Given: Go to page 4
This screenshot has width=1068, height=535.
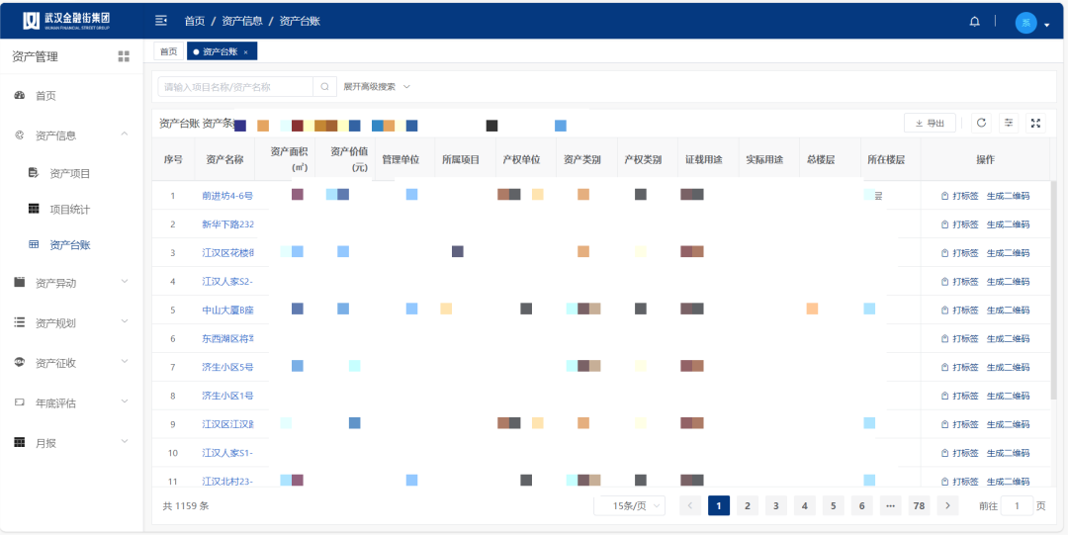Looking at the screenshot, I should (804, 505).
